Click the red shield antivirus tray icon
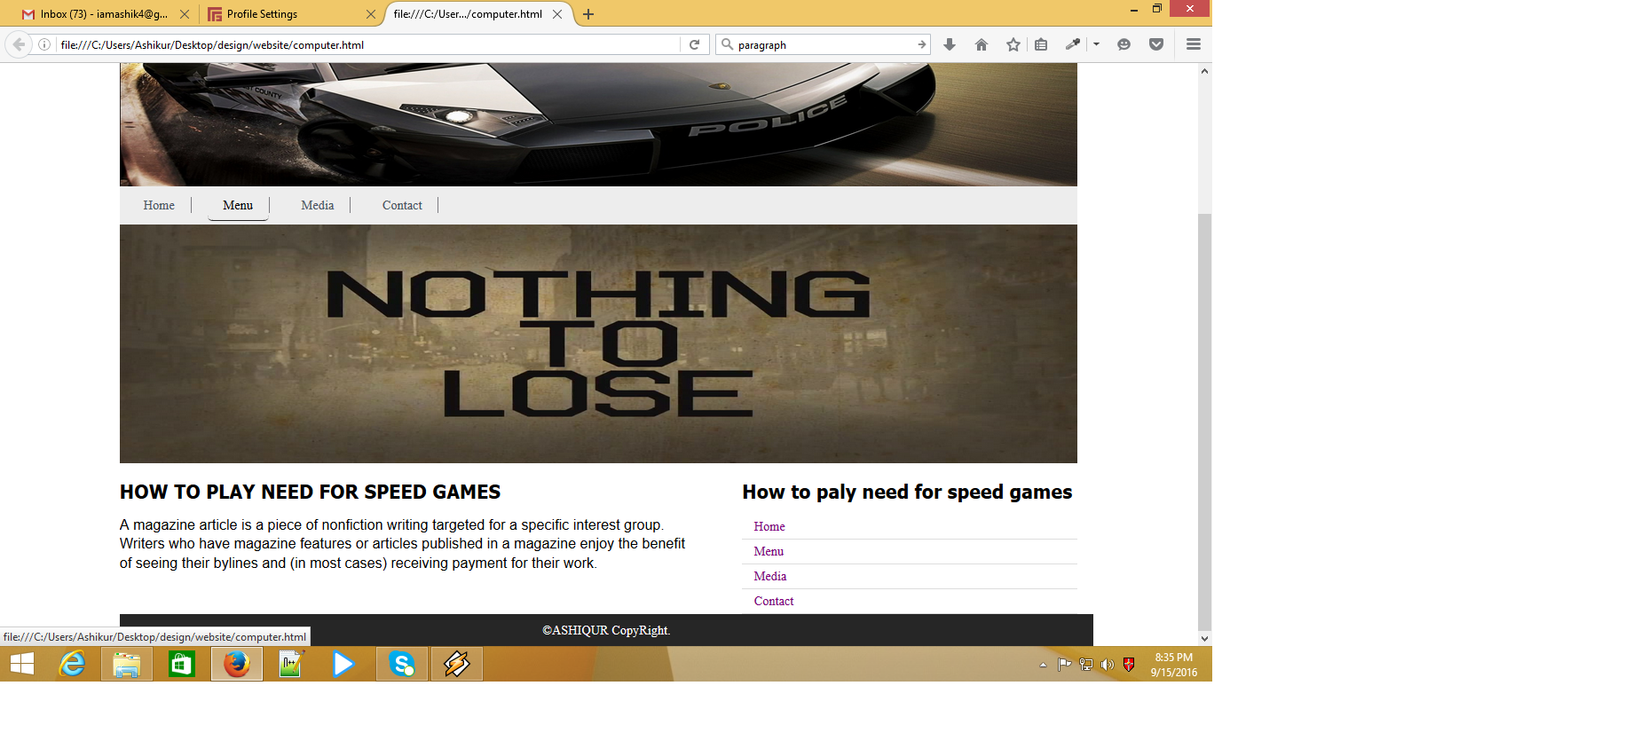Image resolution: width=1640 pixels, height=733 pixels. pyautogui.click(x=1129, y=665)
